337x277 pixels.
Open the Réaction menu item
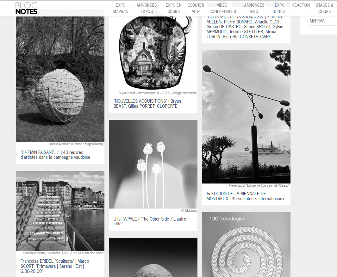coord(301,5)
